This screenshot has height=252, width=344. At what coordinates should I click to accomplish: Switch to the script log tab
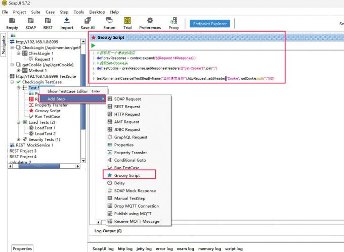(x=234, y=248)
